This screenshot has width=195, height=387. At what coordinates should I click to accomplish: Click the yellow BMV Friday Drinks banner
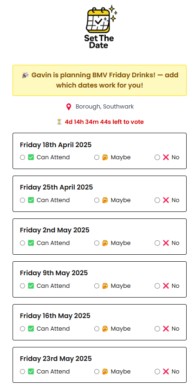[99, 80]
